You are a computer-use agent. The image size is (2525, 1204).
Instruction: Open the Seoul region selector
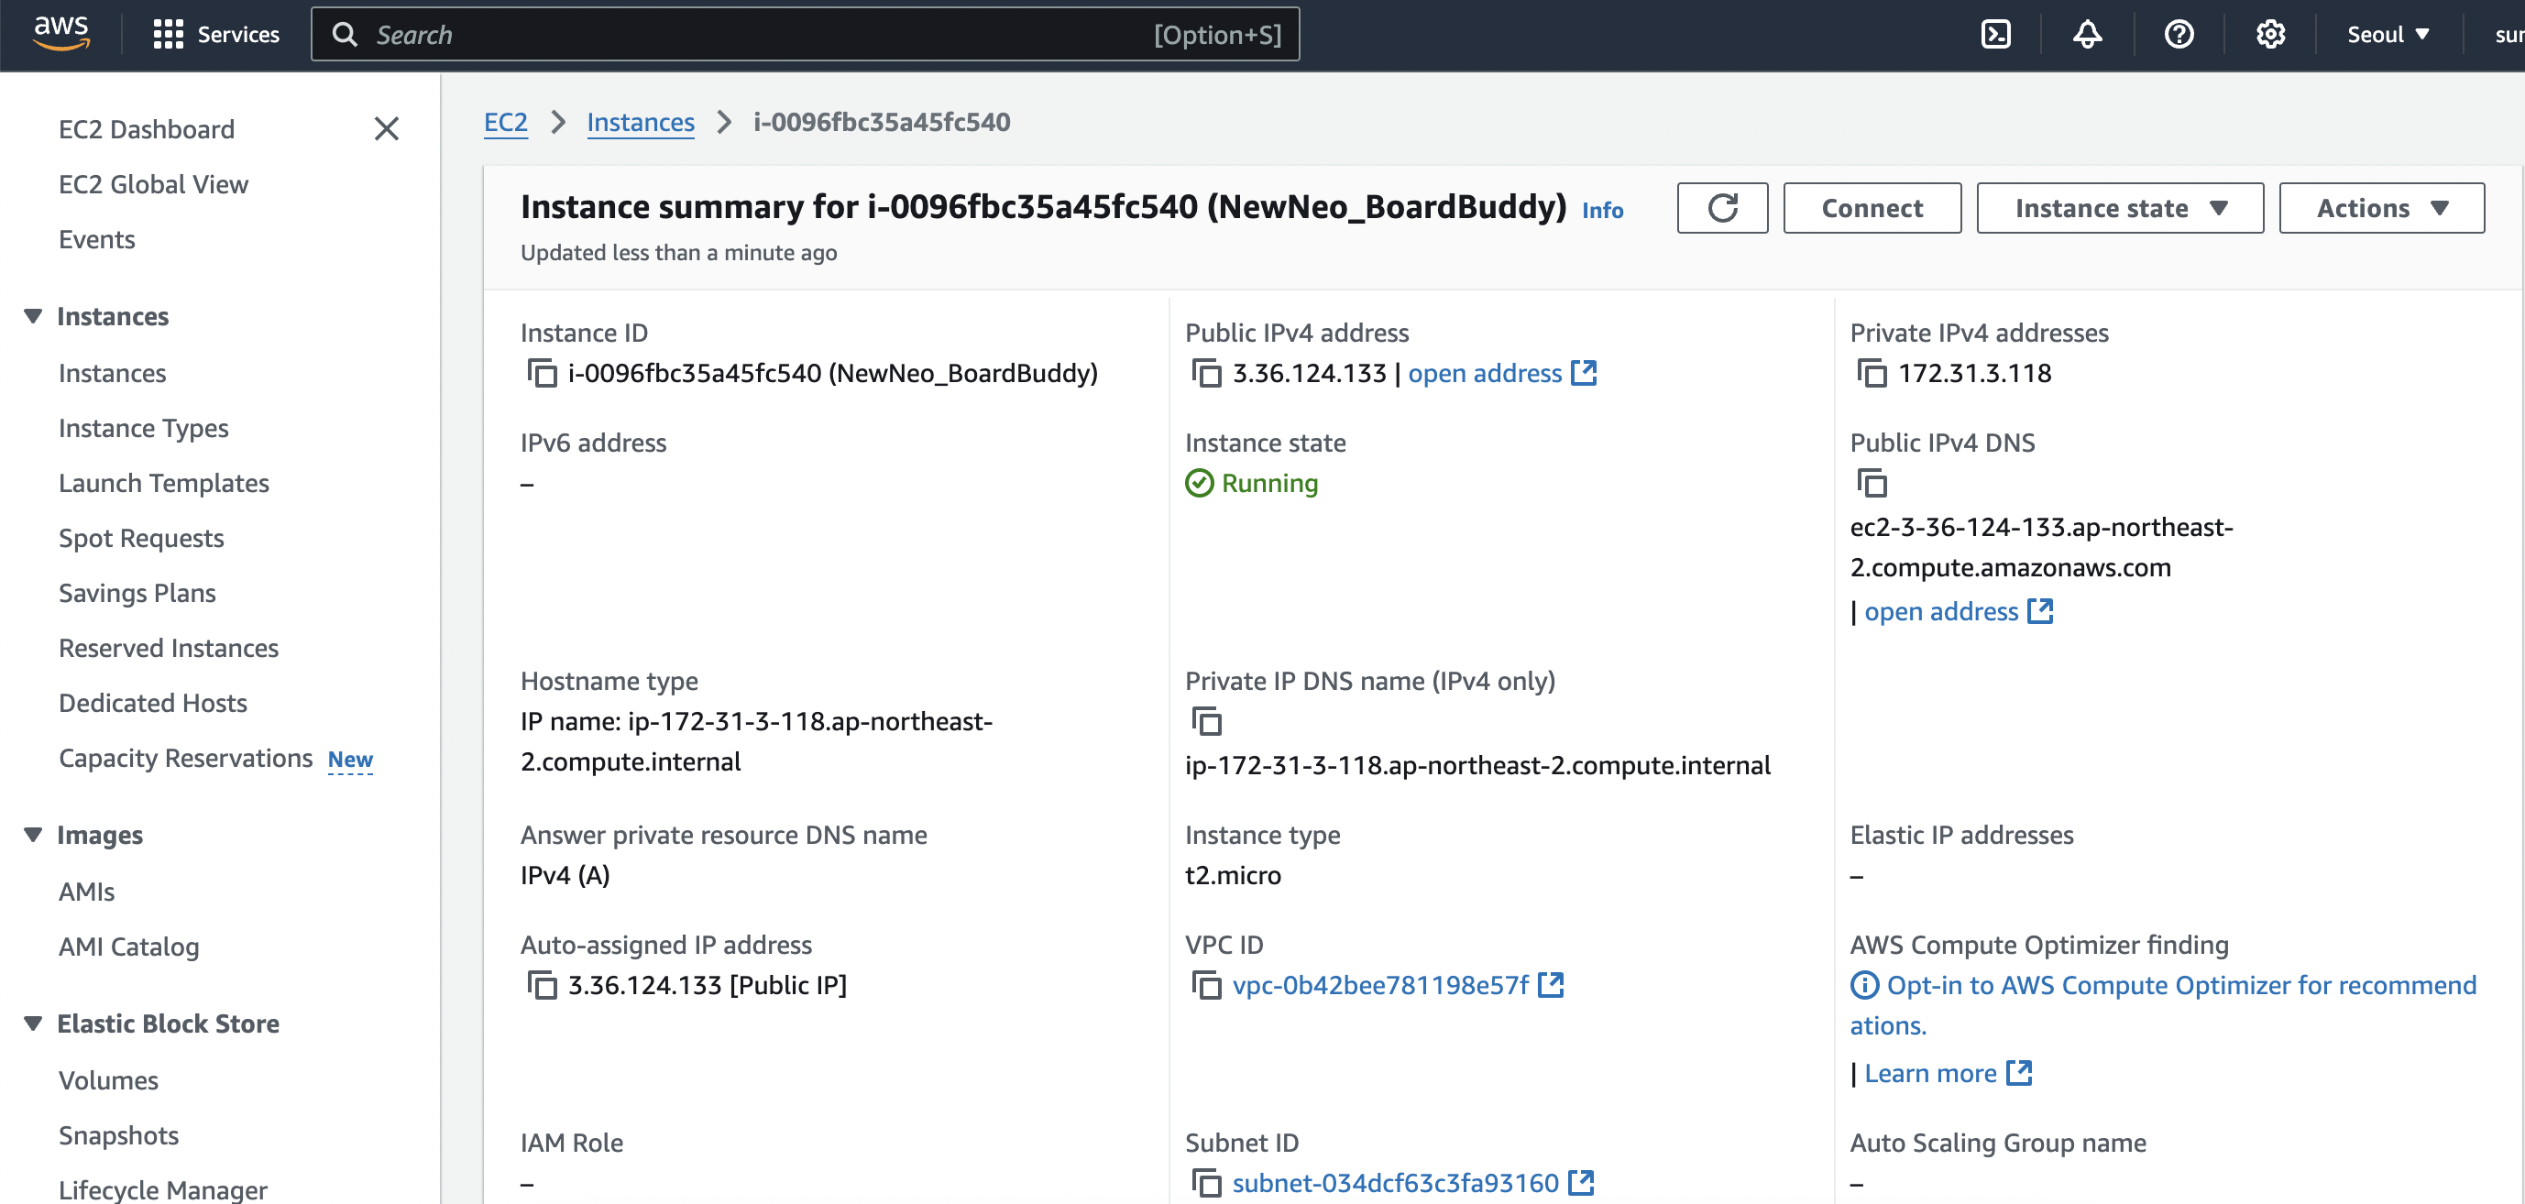coord(2388,34)
